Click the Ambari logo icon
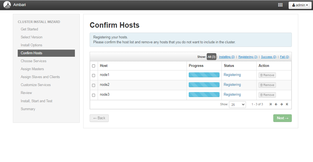The width and height of the screenshot is (313, 162). [7, 5]
